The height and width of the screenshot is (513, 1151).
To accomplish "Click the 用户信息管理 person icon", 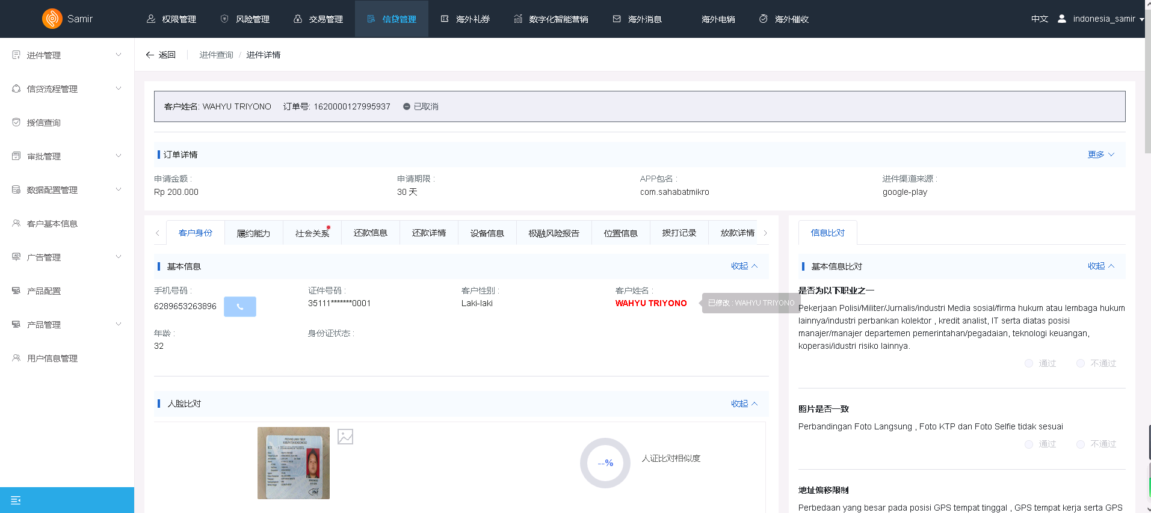I will coord(16,358).
